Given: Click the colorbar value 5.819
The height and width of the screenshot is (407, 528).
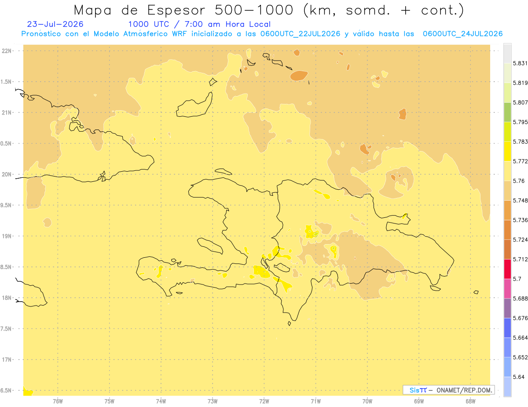Looking at the screenshot, I should [520, 83].
